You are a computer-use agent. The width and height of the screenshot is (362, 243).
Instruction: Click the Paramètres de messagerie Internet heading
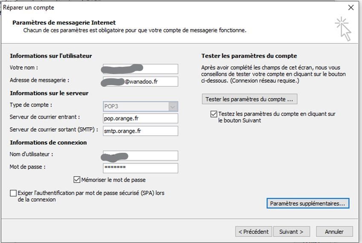click(x=64, y=23)
